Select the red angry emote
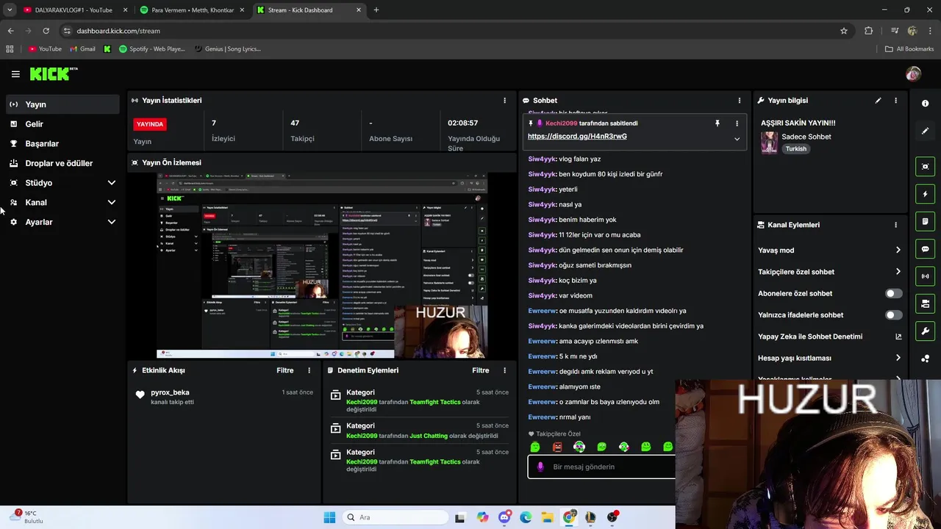The width and height of the screenshot is (941, 529). click(557, 447)
